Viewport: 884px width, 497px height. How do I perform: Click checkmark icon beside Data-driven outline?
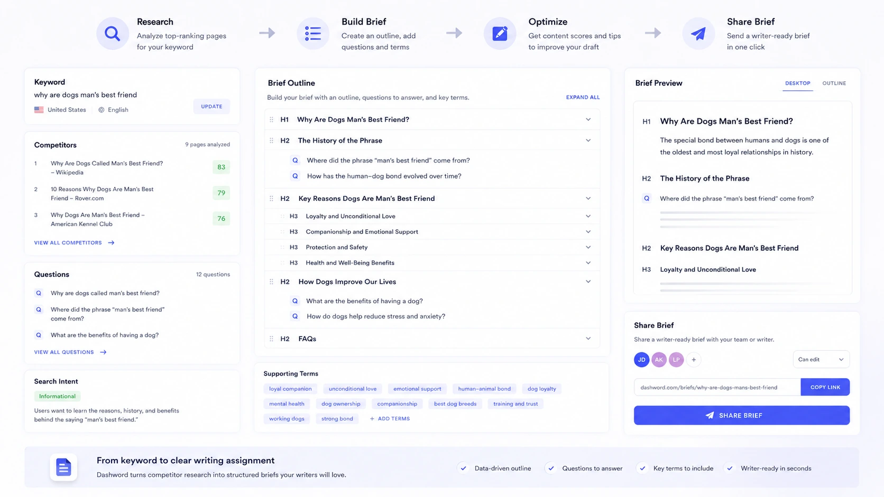coord(464,468)
